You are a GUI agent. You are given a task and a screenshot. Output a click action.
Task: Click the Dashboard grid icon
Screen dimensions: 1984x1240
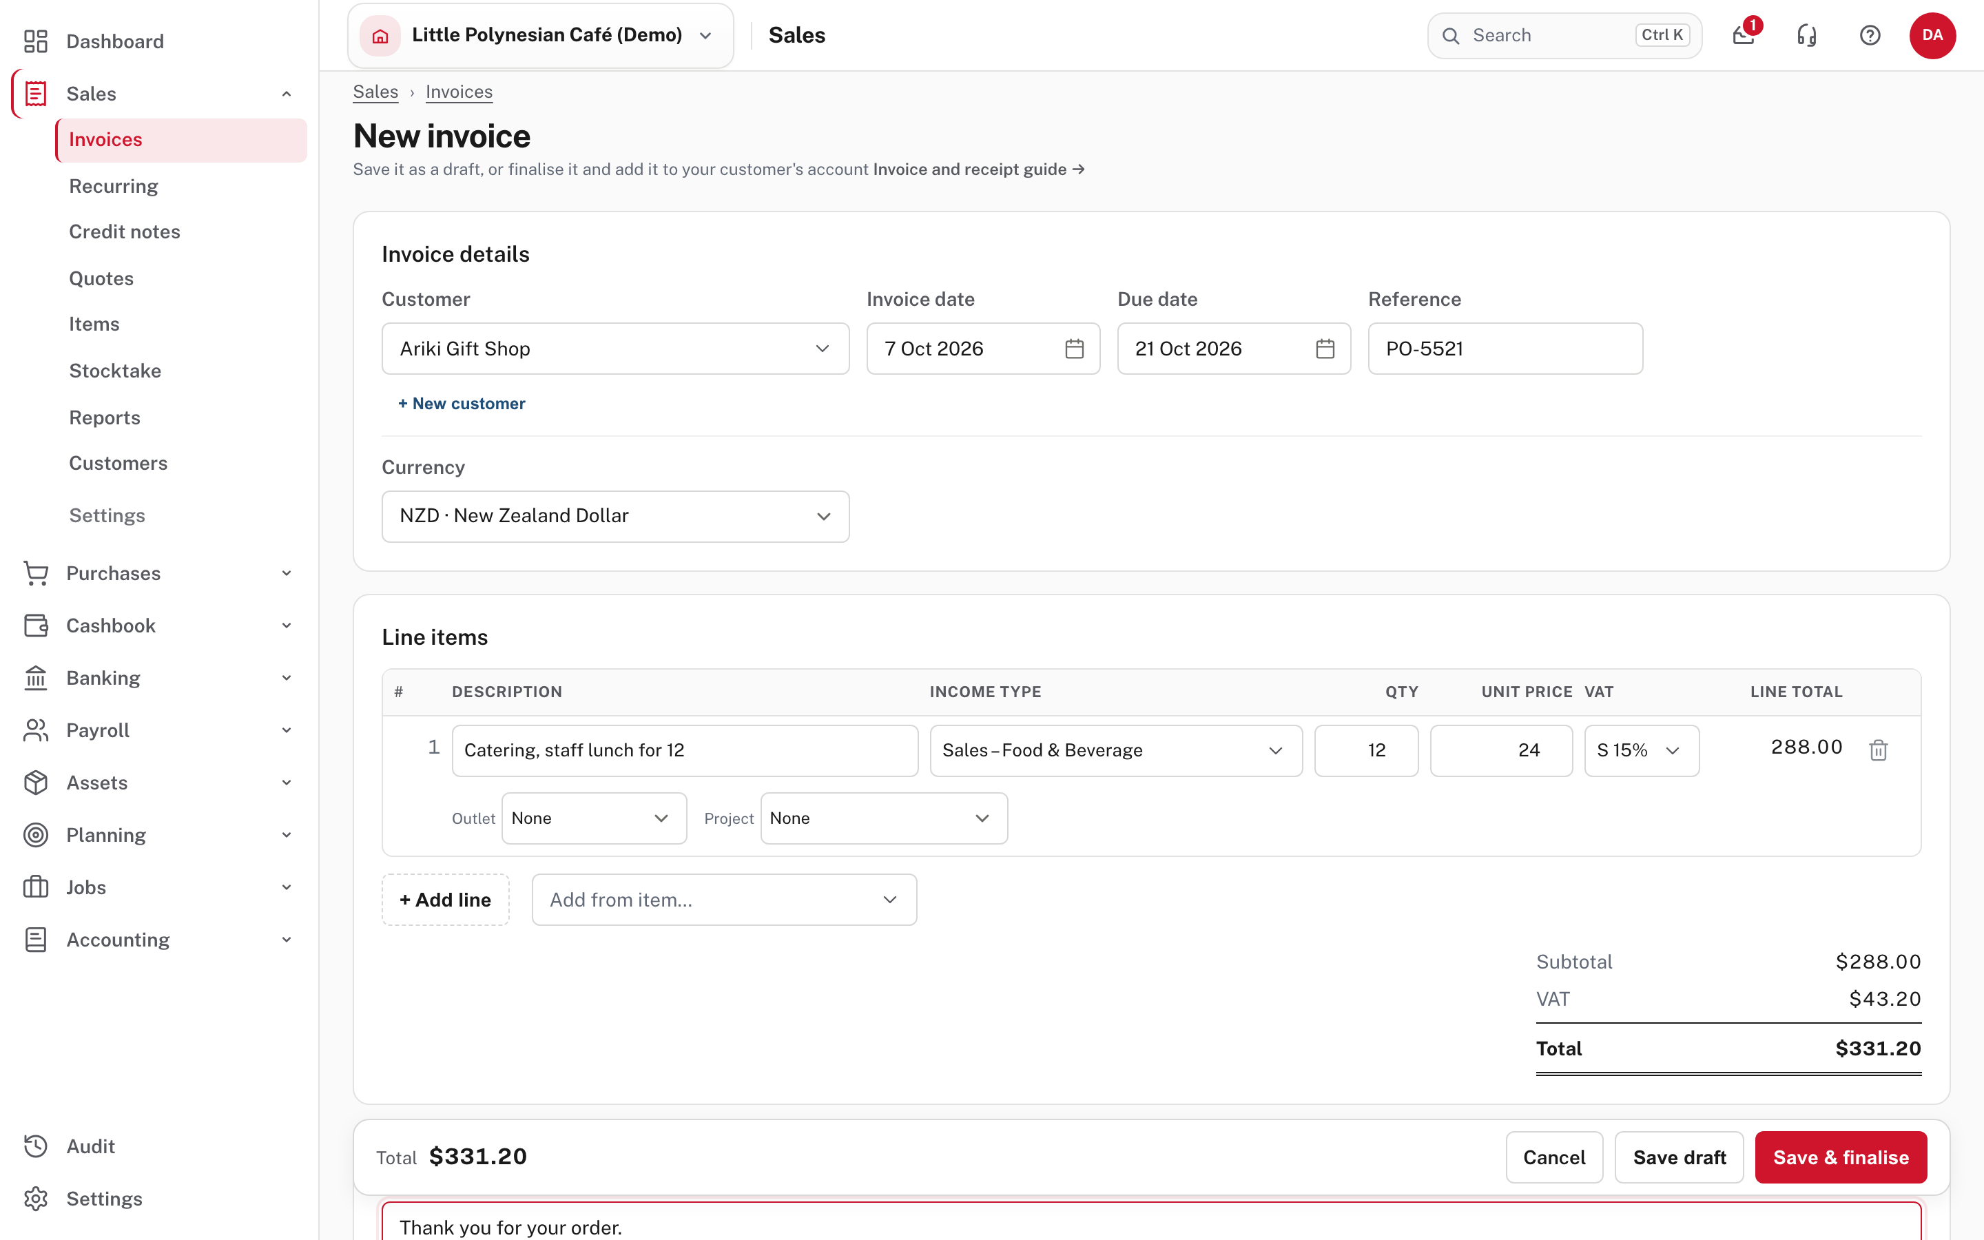[x=36, y=41]
